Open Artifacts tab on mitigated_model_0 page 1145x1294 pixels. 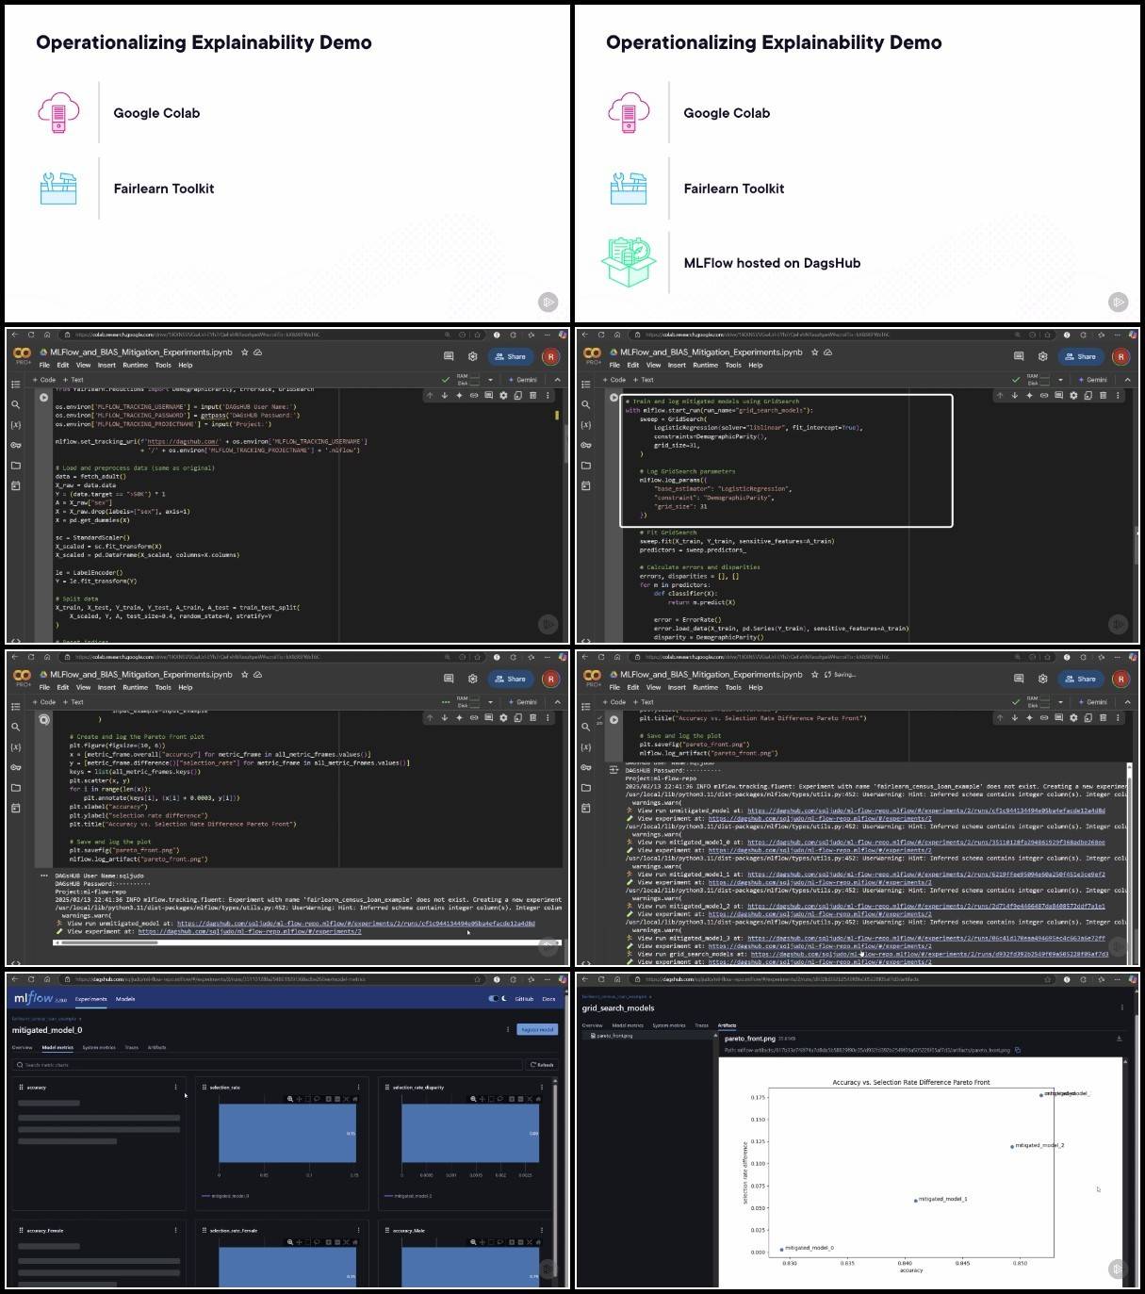156,1047
